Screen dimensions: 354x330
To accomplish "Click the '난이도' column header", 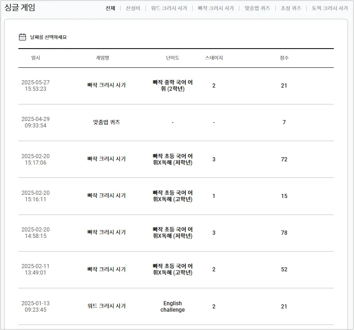I will (x=172, y=58).
